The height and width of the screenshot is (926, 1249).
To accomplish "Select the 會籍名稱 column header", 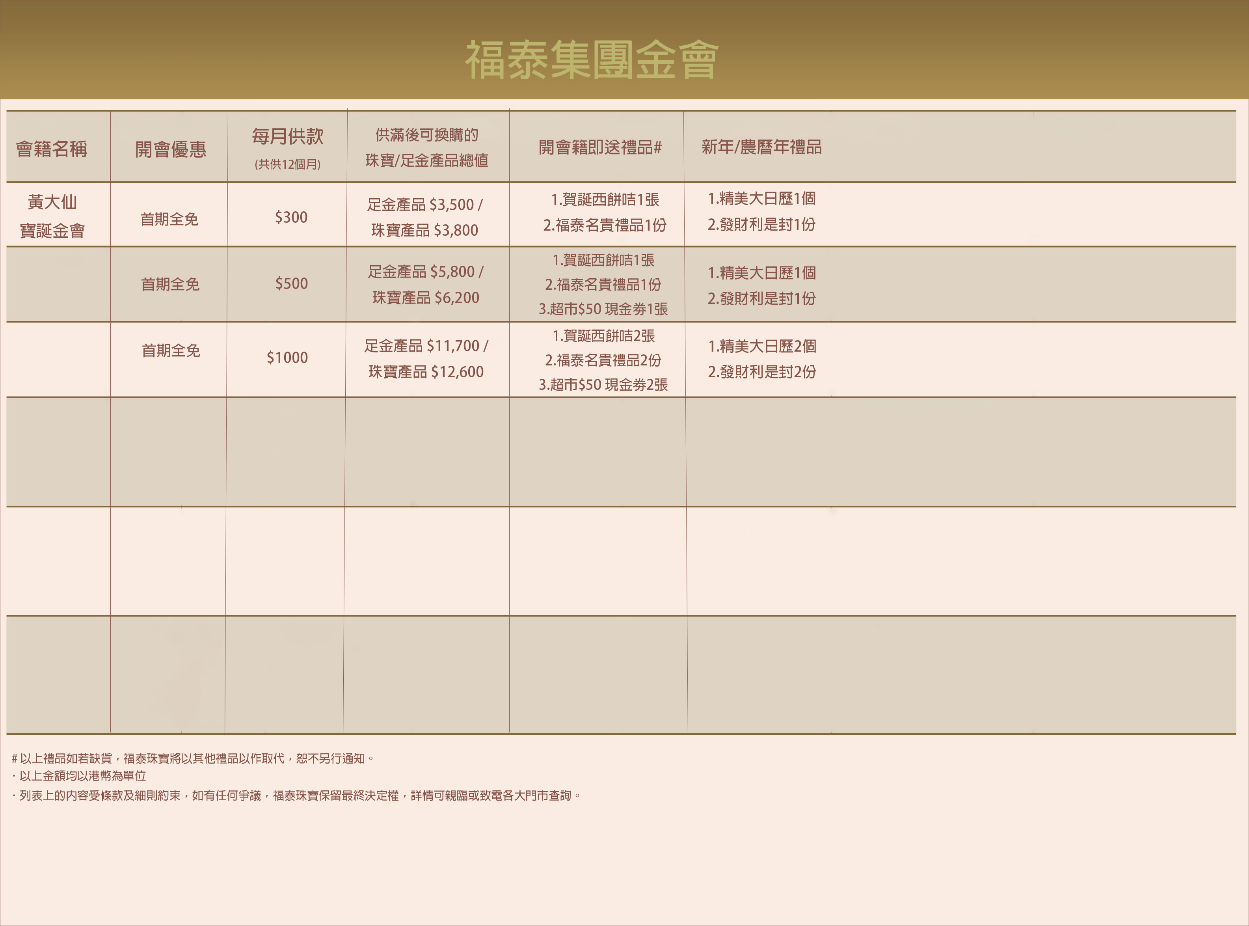I will tap(52, 149).
